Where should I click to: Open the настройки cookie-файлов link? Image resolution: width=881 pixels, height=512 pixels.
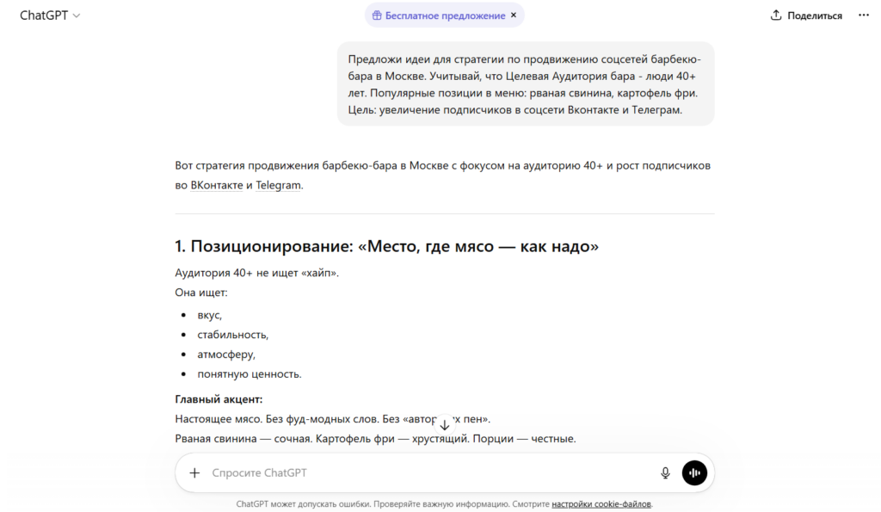601,504
